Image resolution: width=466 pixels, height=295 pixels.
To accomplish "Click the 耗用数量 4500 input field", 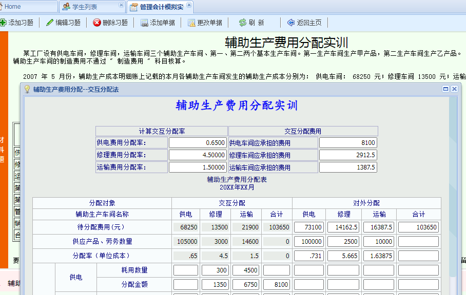I will (x=245, y=270).
